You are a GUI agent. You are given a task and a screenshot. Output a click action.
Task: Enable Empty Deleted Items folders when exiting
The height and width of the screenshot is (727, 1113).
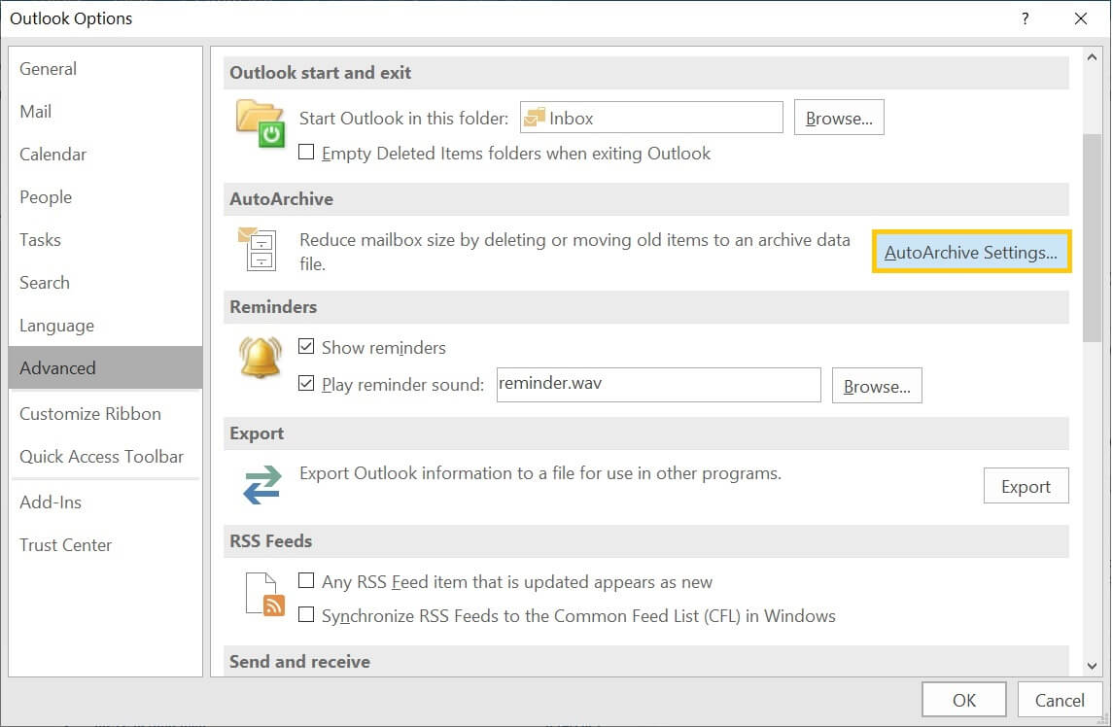tap(306, 152)
